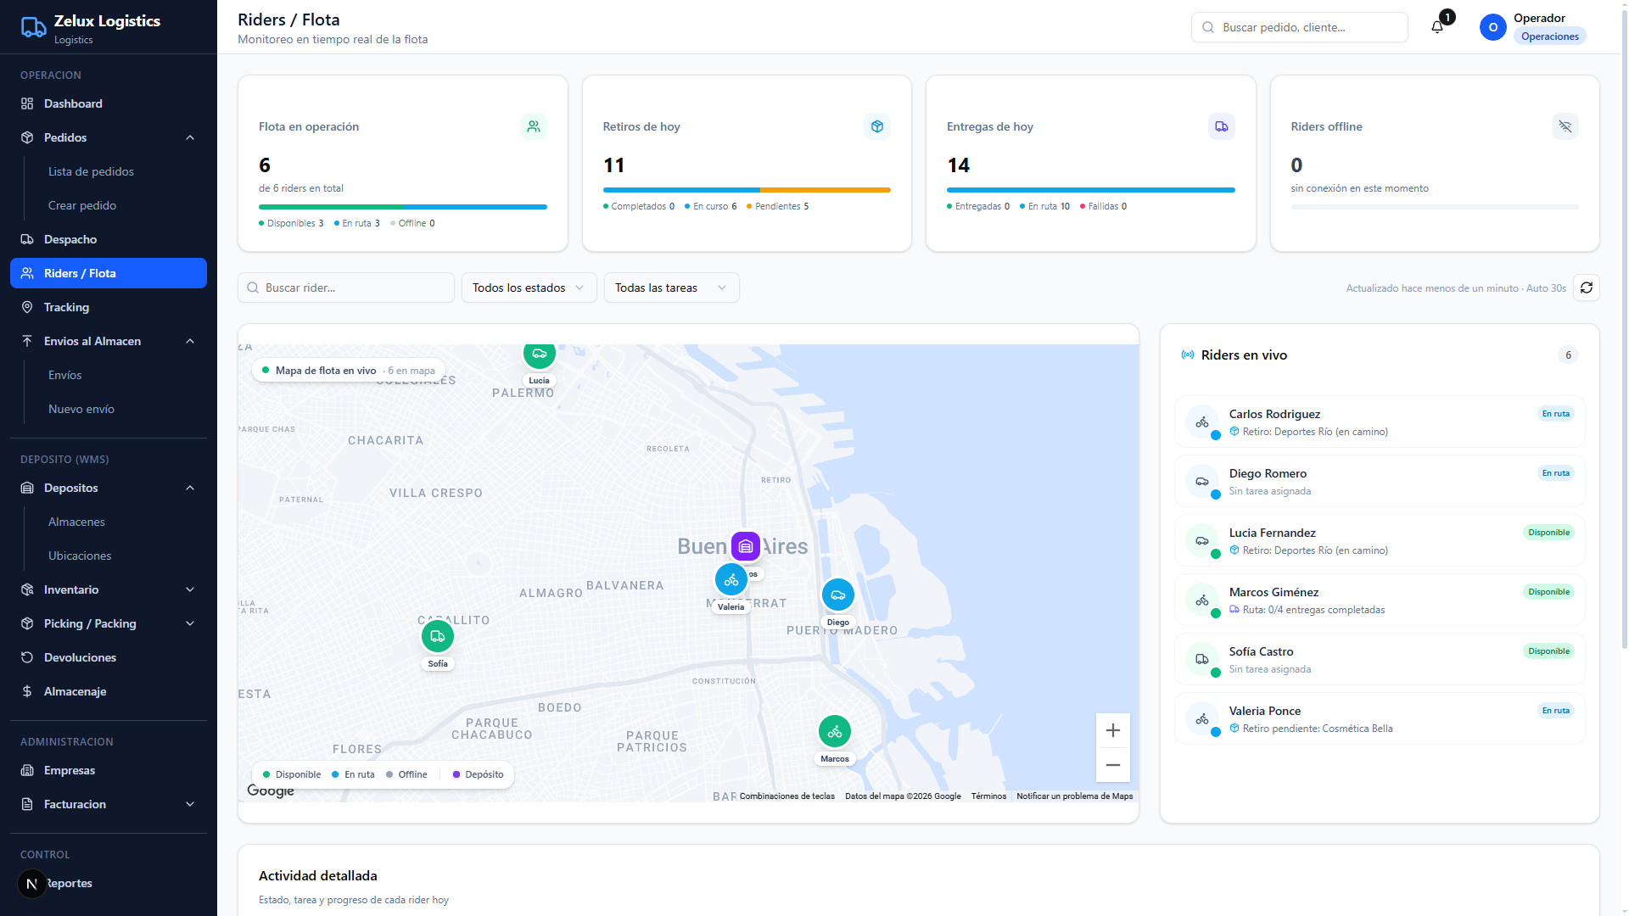Click Notificar un problema de Maps link
The width and height of the screenshot is (1629, 916).
point(1075,796)
